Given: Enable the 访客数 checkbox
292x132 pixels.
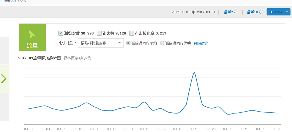Looking at the screenshot, I should [99, 33].
